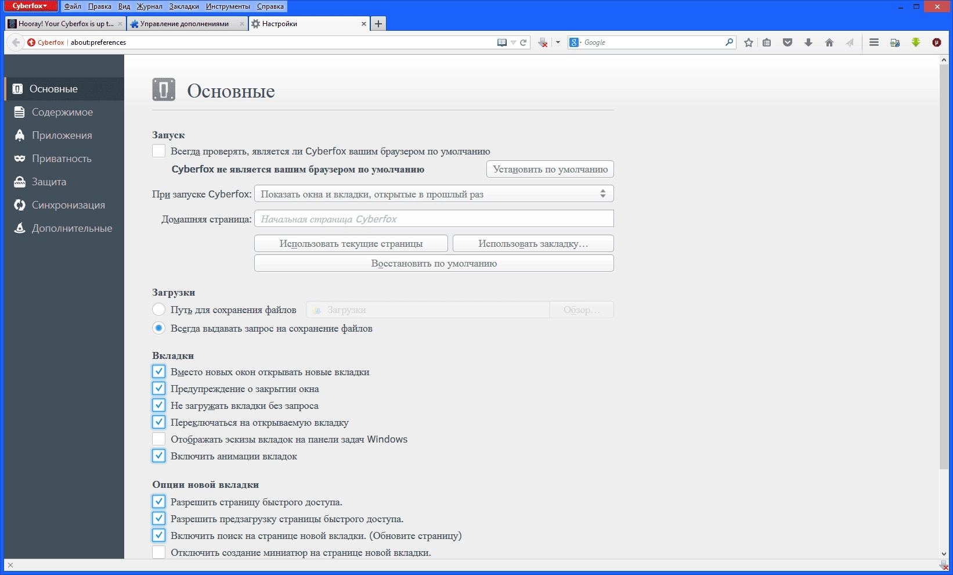Uncheck Включить анимации вкладок
Screen dimensions: 953x575
158,456
